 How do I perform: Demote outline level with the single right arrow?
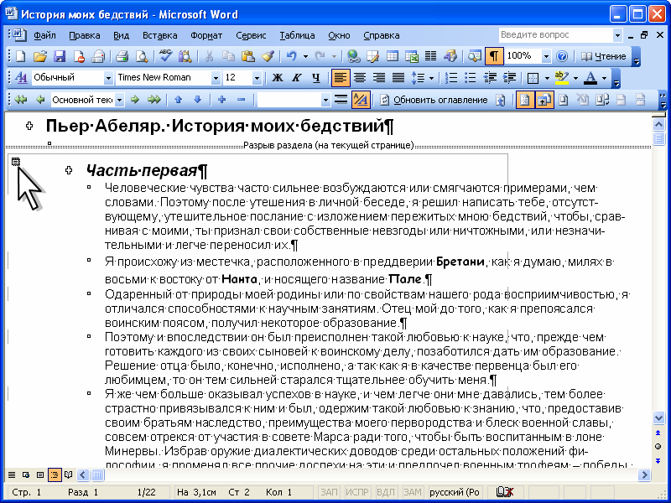pyautogui.click(x=135, y=100)
